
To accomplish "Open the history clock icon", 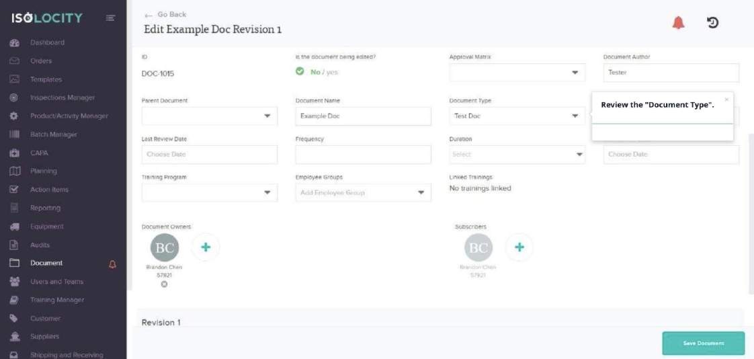I will [712, 23].
